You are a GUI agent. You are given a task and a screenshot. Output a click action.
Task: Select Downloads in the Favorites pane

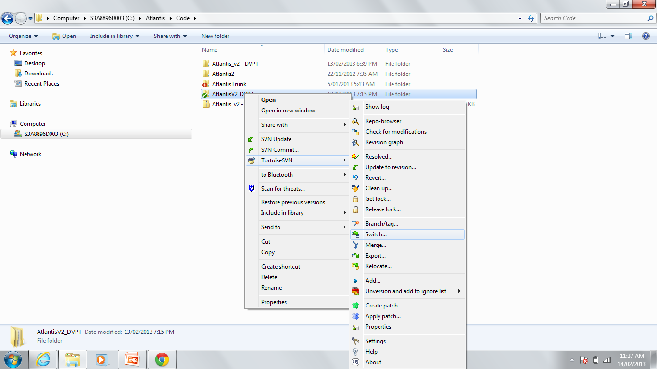pyautogui.click(x=38, y=74)
